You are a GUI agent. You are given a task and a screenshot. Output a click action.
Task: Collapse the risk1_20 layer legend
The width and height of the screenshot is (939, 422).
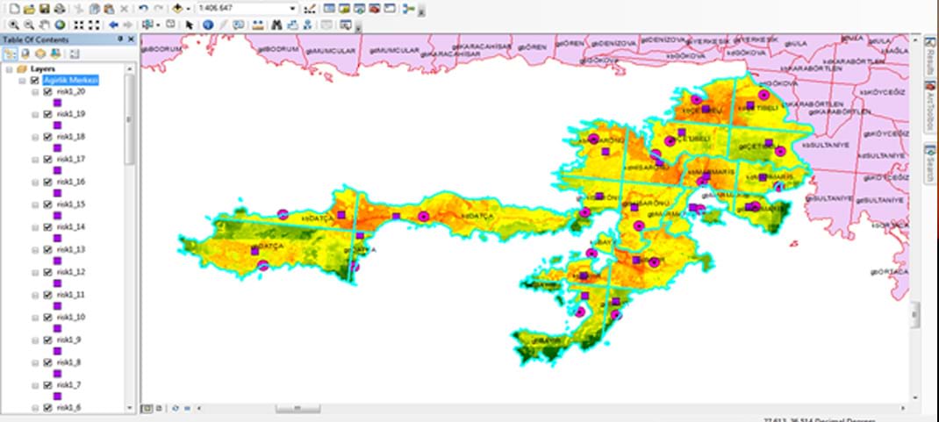coord(35,91)
